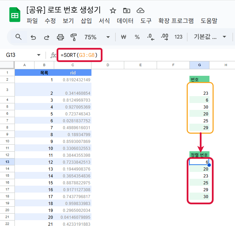
Task: Format as Korean won currency
Action: [x=123, y=37]
